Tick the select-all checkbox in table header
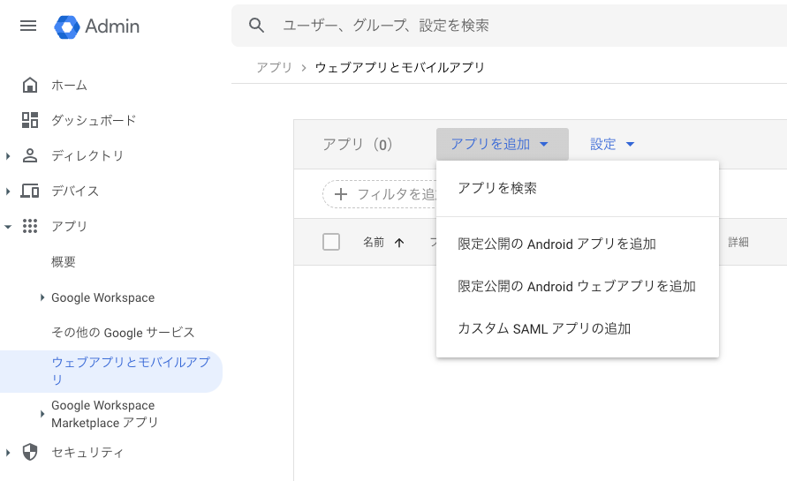This screenshot has height=481, width=787. click(331, 242)
